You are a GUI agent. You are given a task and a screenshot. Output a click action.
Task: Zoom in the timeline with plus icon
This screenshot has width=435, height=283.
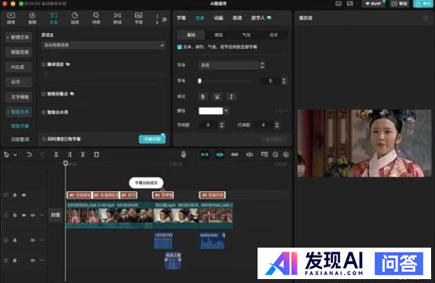(x=286, y=155)
